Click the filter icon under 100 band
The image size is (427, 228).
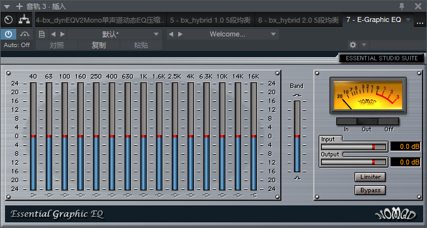tap(65, 195)
